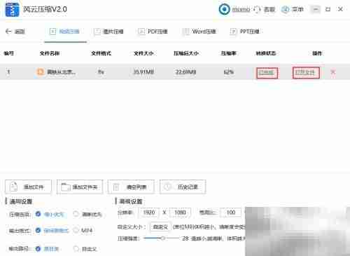Screen dimensions: 350x256
Task: Open the Word compression tab
Action: coord(199,32)
